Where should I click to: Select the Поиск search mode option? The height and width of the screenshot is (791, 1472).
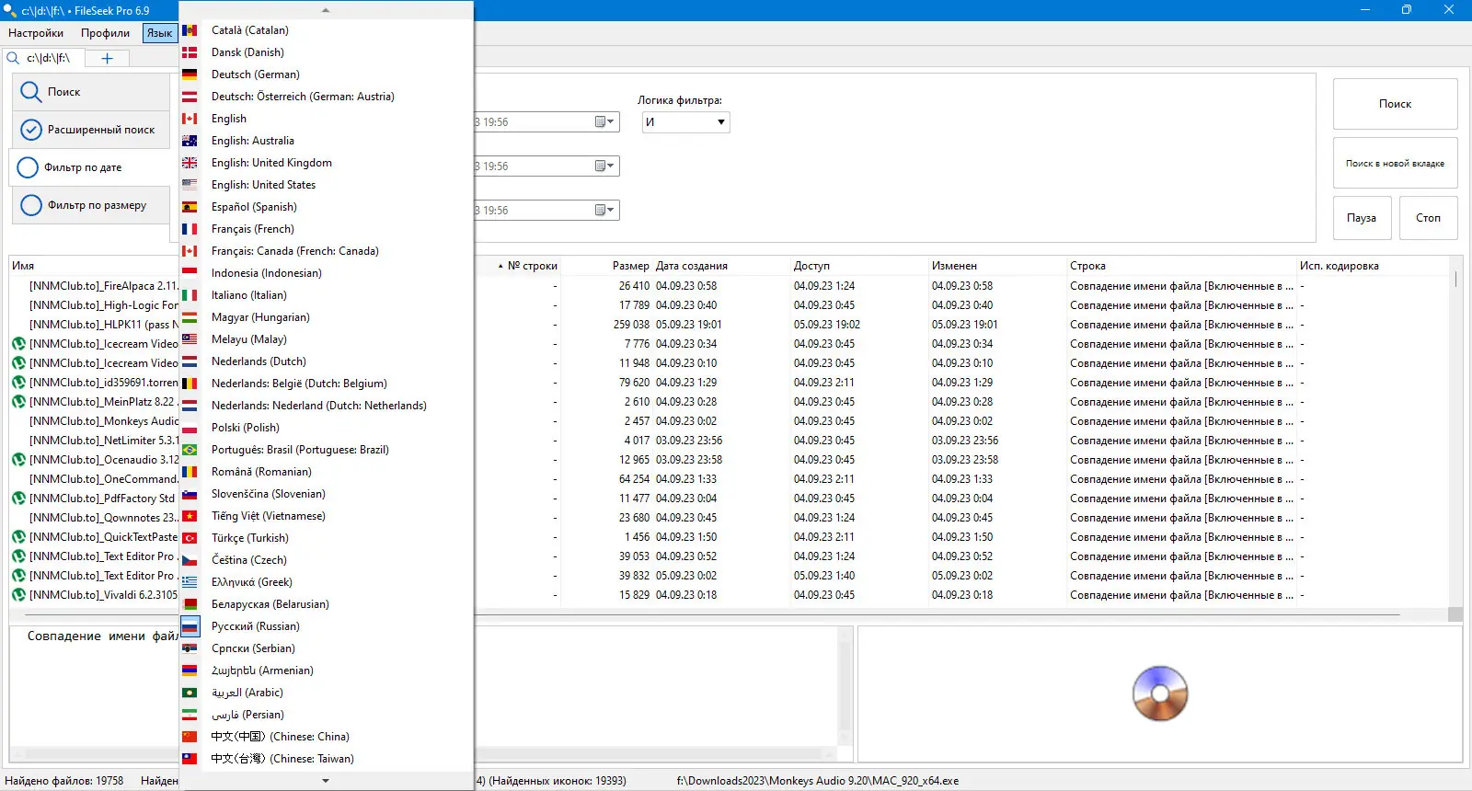(91, 92)
